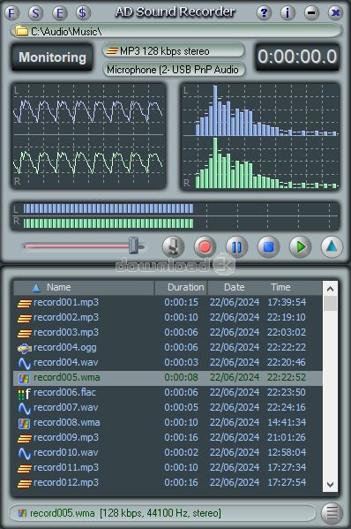Show info with the i icon

288,13
